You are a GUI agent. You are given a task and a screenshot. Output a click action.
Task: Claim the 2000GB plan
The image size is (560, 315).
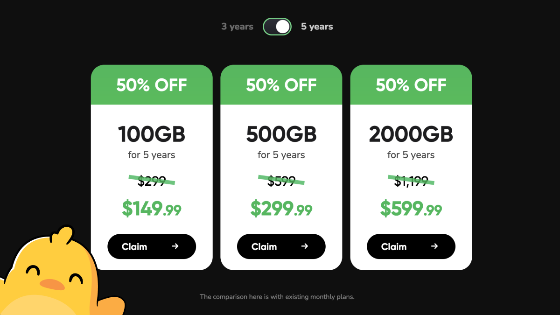(411, 246)
